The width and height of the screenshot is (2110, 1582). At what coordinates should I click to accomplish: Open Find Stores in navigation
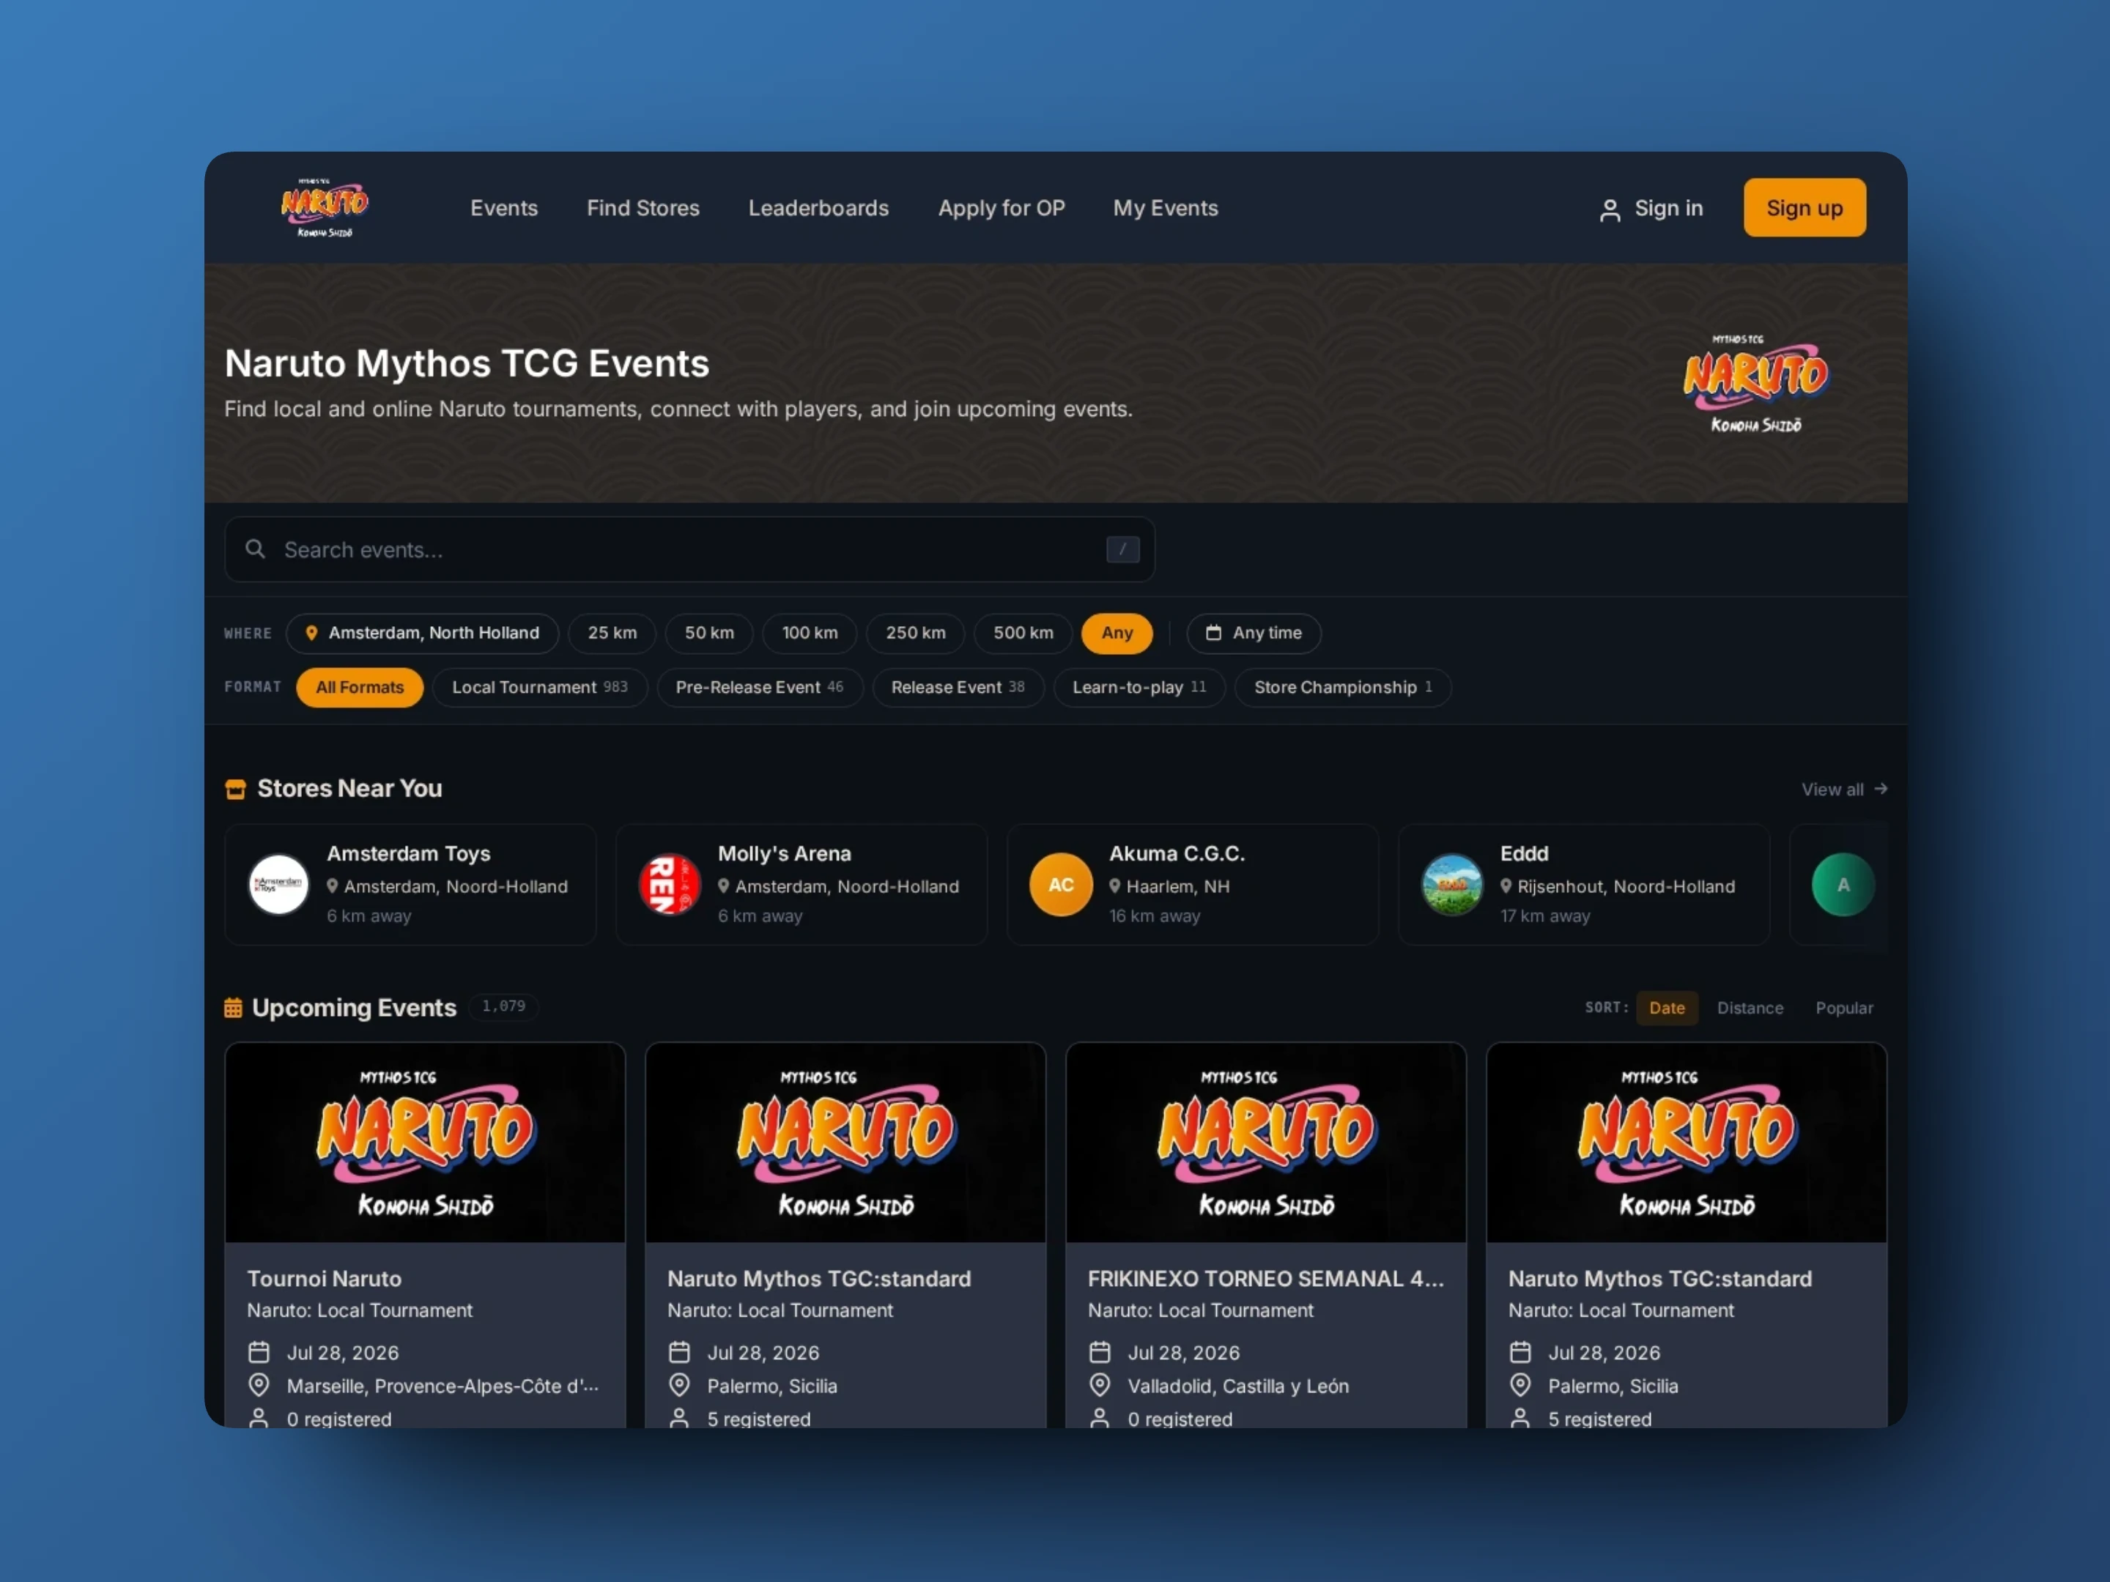pyautogui.click(x=643, y=208)
